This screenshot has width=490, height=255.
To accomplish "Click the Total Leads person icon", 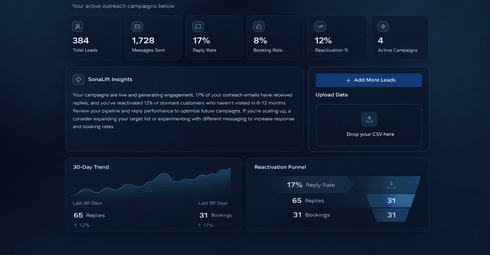I will [x=78, y=26].
